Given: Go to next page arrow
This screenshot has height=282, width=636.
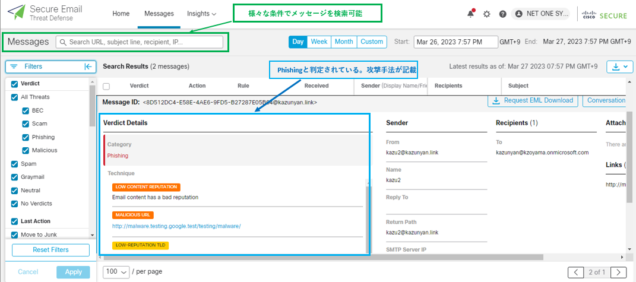Looking at the screenshot, I should click(x=618, y=272).
